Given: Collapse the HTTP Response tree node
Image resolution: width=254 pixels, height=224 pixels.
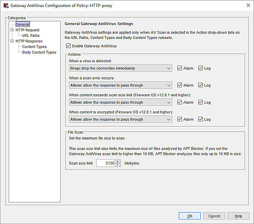Looking at the screenshot, I should pyautogui.click(x=12, y=41).
